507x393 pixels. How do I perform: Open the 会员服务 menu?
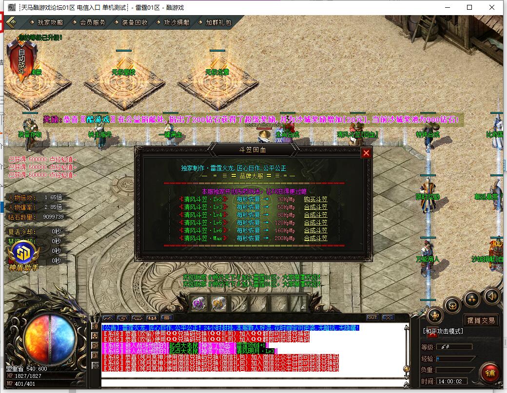click(x=92, y=22)
